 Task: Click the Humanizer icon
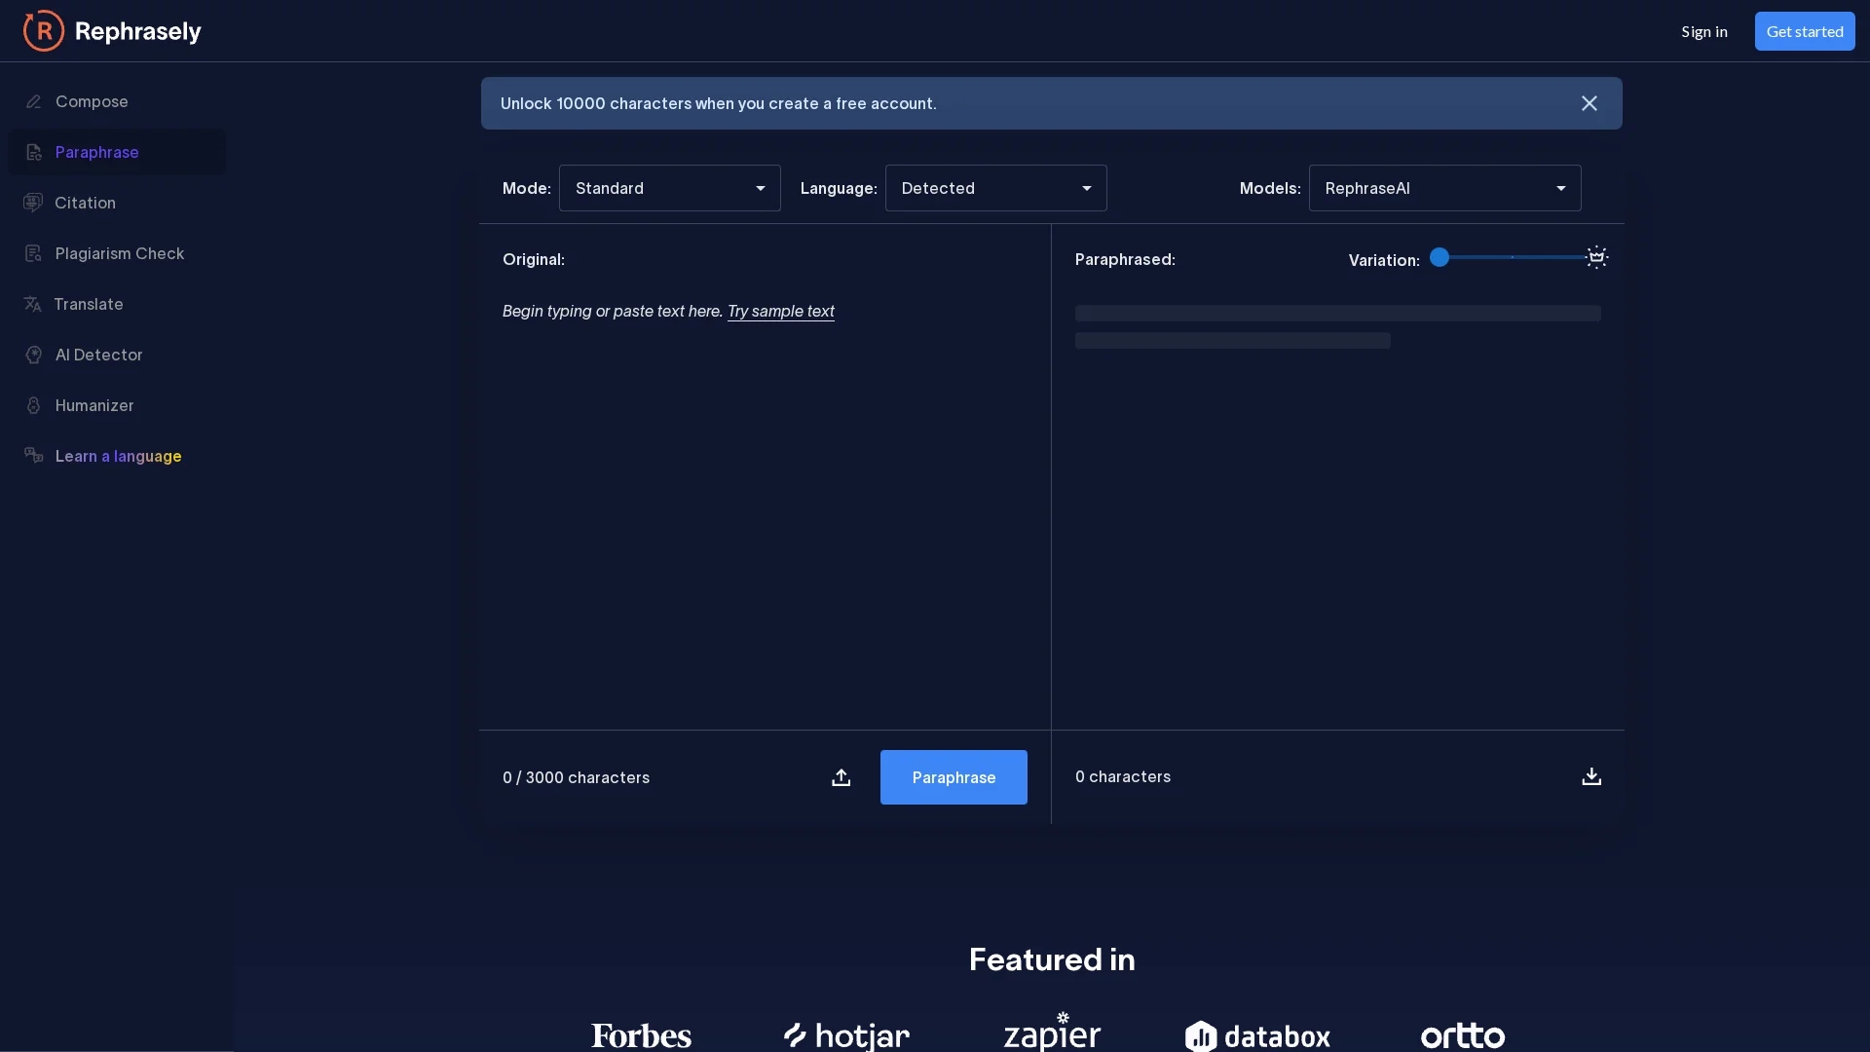coord(33,405)
